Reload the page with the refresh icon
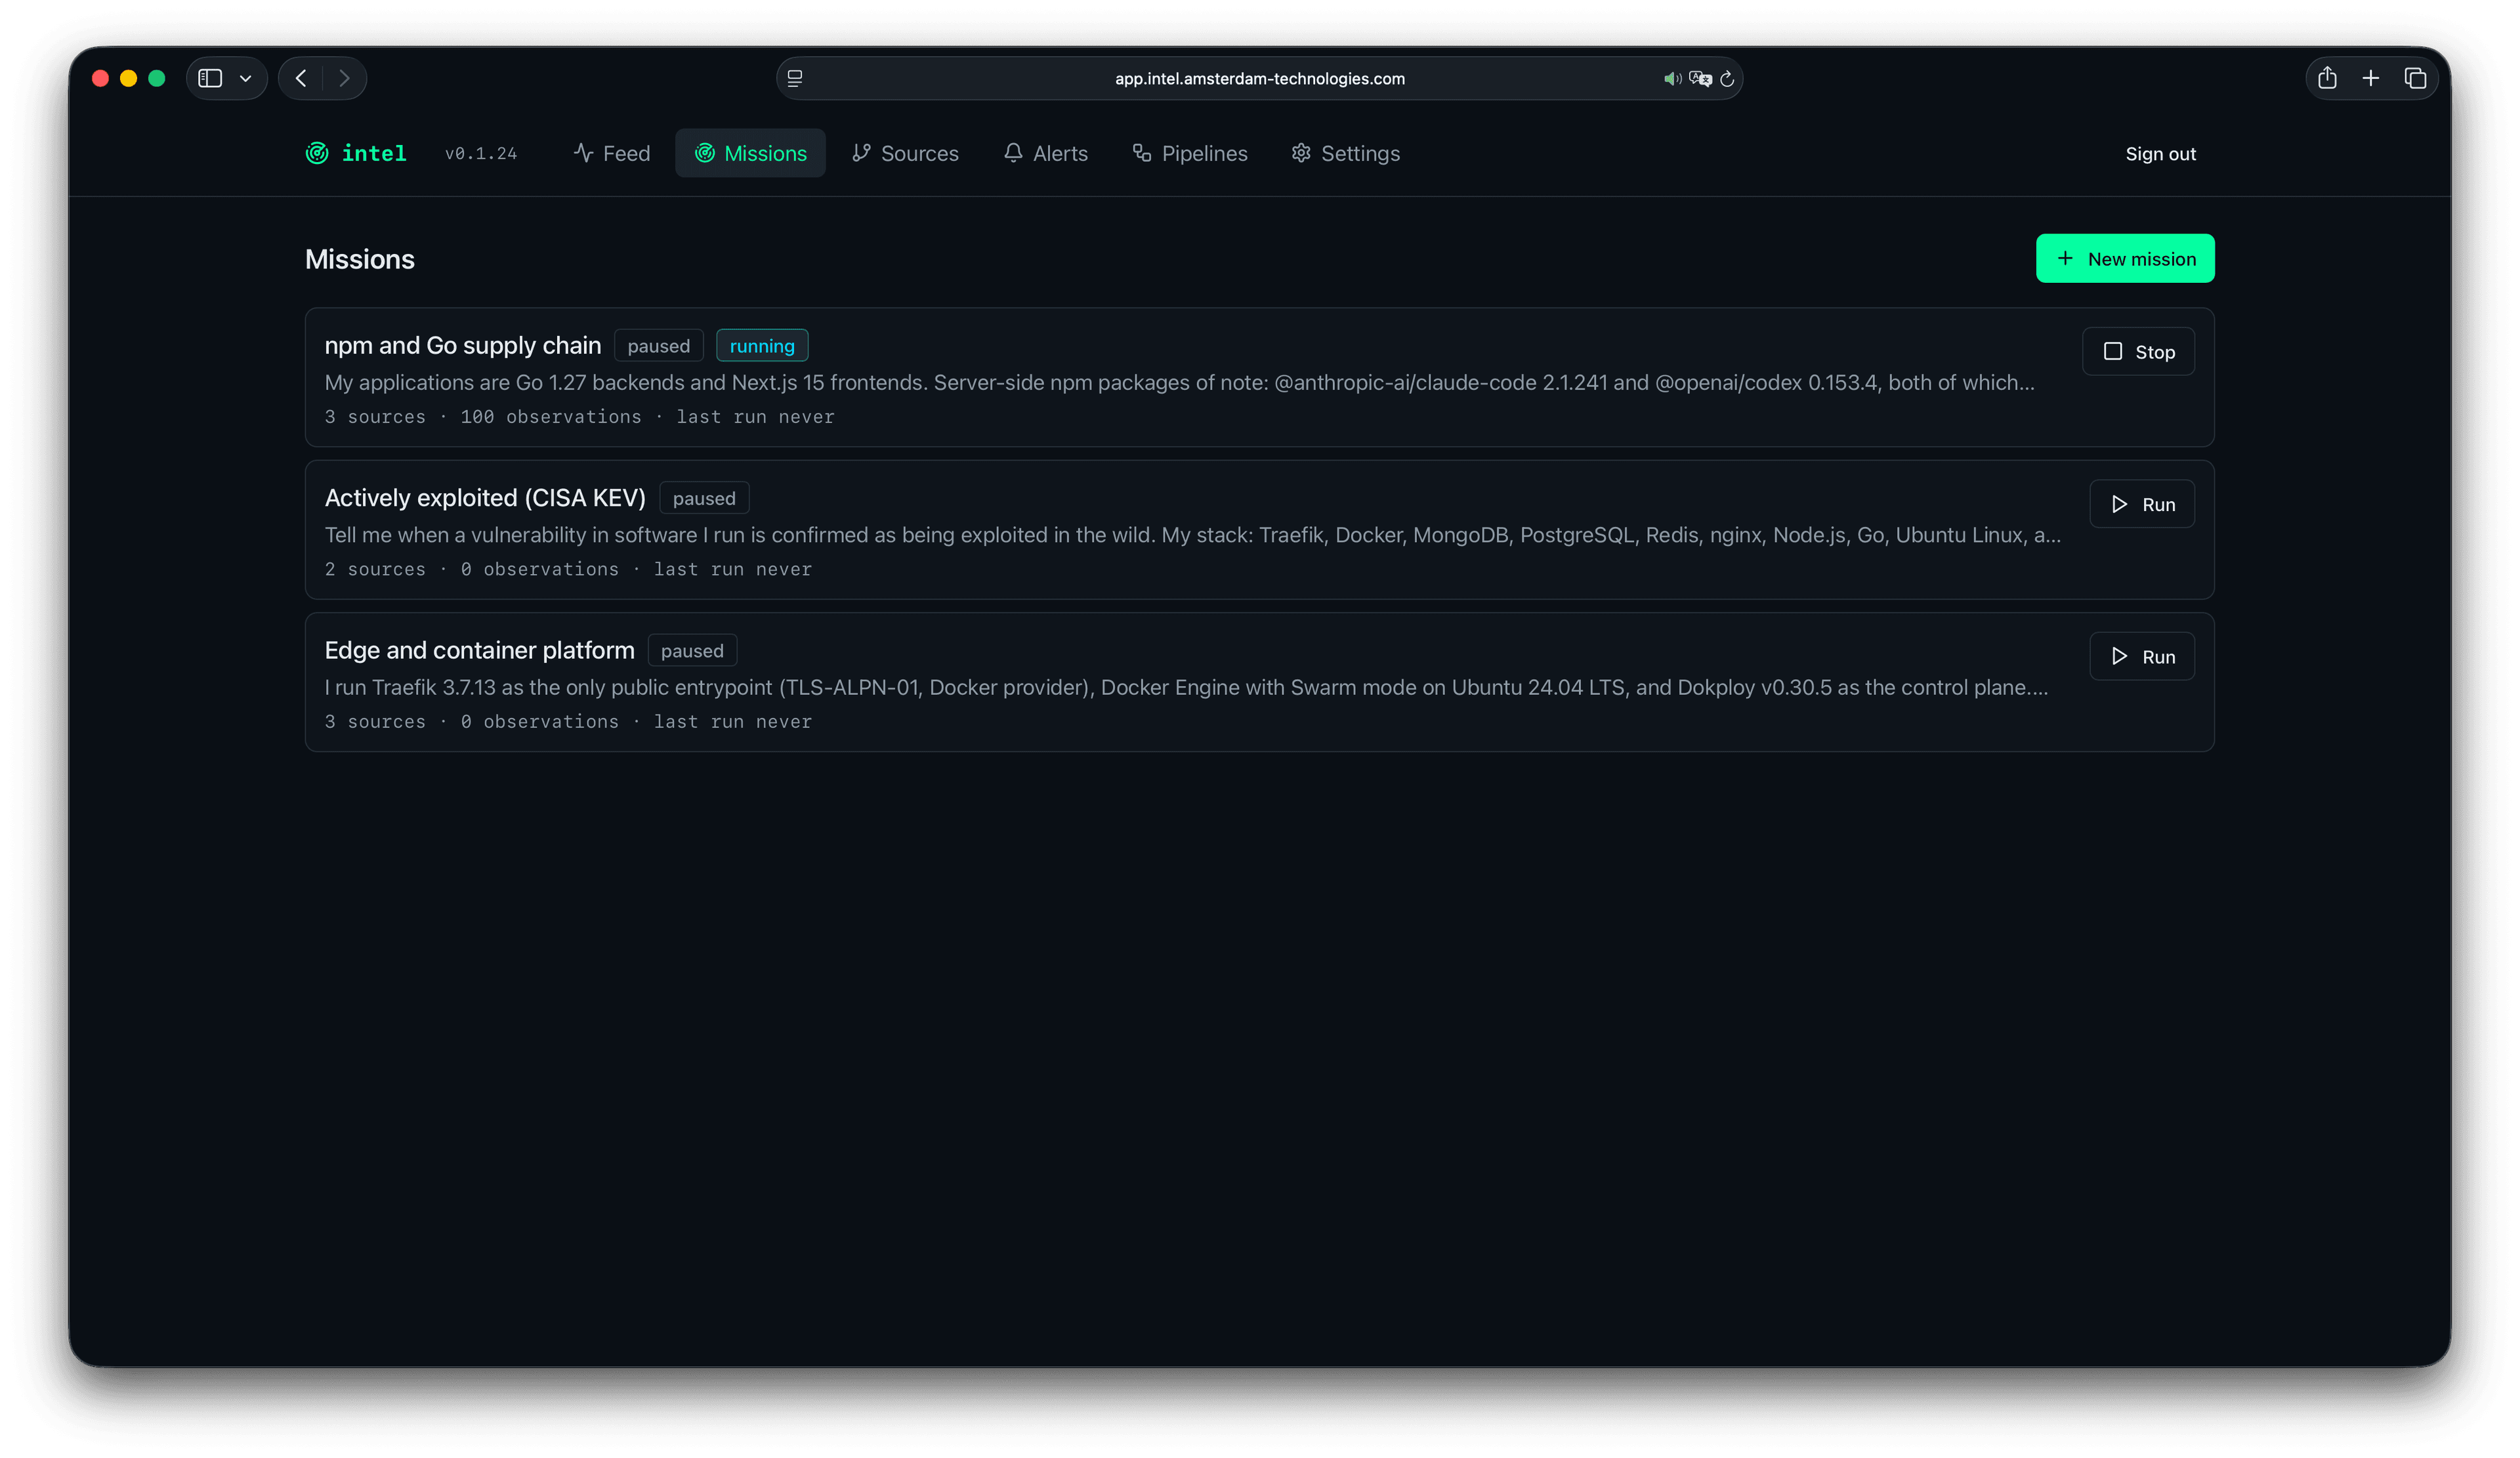 pyautogui.click(x=1727, y=78)
